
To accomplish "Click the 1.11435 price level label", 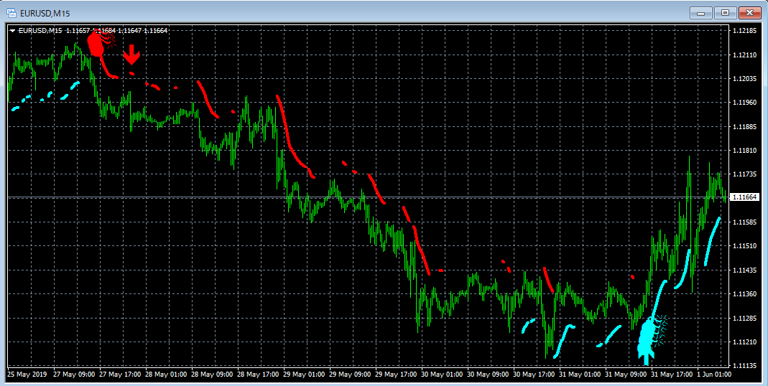I will tap(744, 270).
